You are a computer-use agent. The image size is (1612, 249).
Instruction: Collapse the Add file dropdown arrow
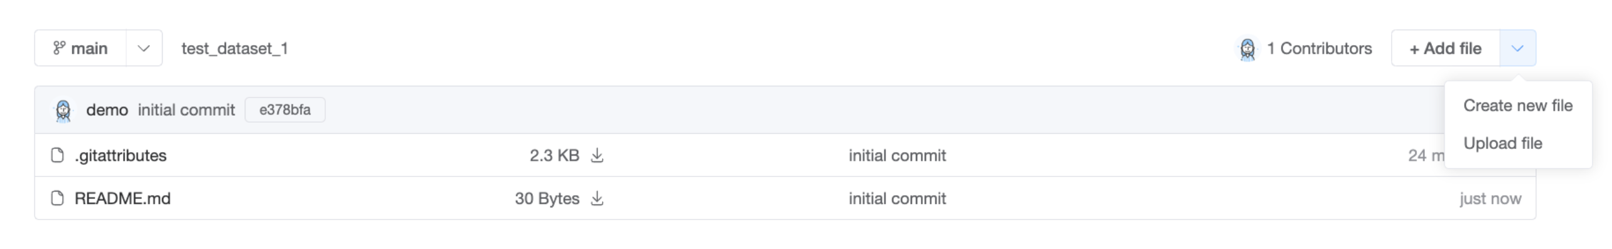[x=1517, y=48]
